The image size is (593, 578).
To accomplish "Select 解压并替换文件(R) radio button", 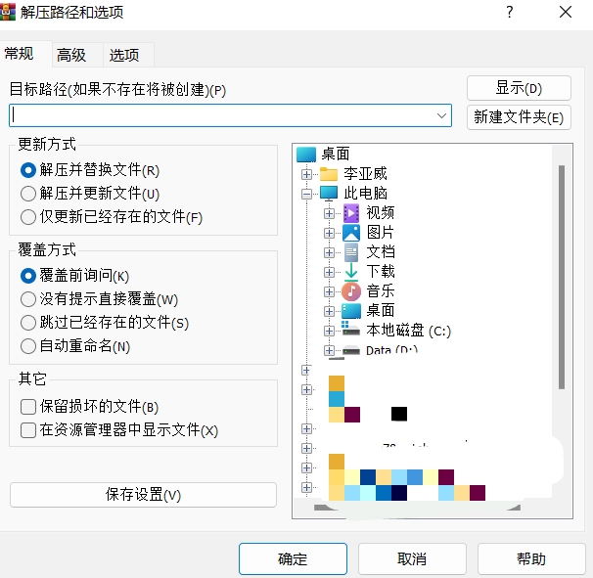I will (28, 170).
